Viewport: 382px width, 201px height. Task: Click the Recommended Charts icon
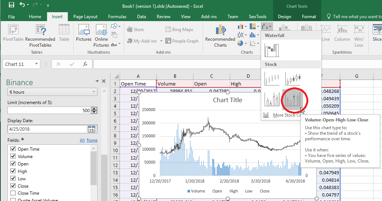220,36
